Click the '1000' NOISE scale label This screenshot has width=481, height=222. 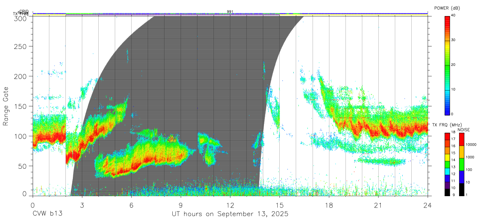(x=470, y=157)
